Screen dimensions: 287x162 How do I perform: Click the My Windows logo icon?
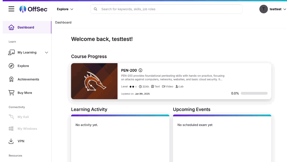(x=11, y=129)
